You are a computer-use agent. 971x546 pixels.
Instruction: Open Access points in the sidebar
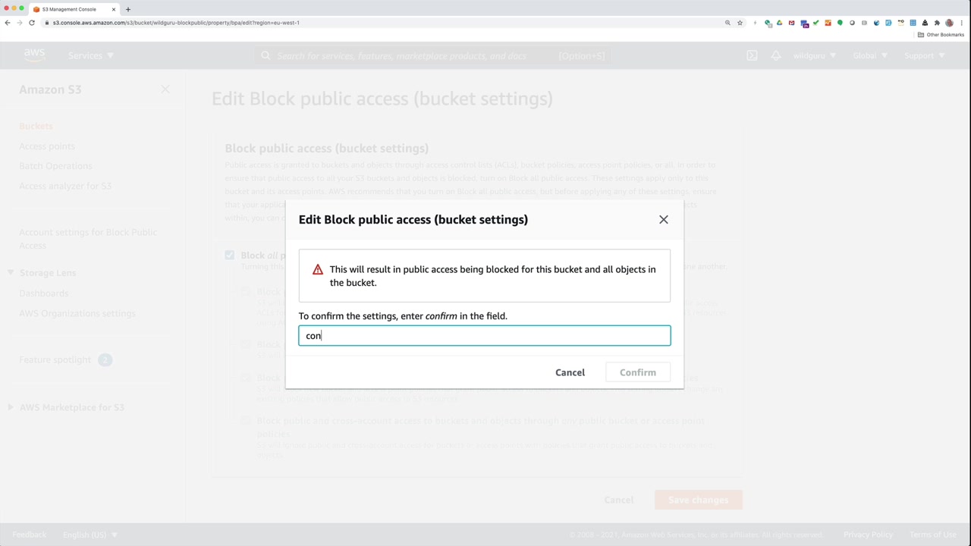(47, 146)
